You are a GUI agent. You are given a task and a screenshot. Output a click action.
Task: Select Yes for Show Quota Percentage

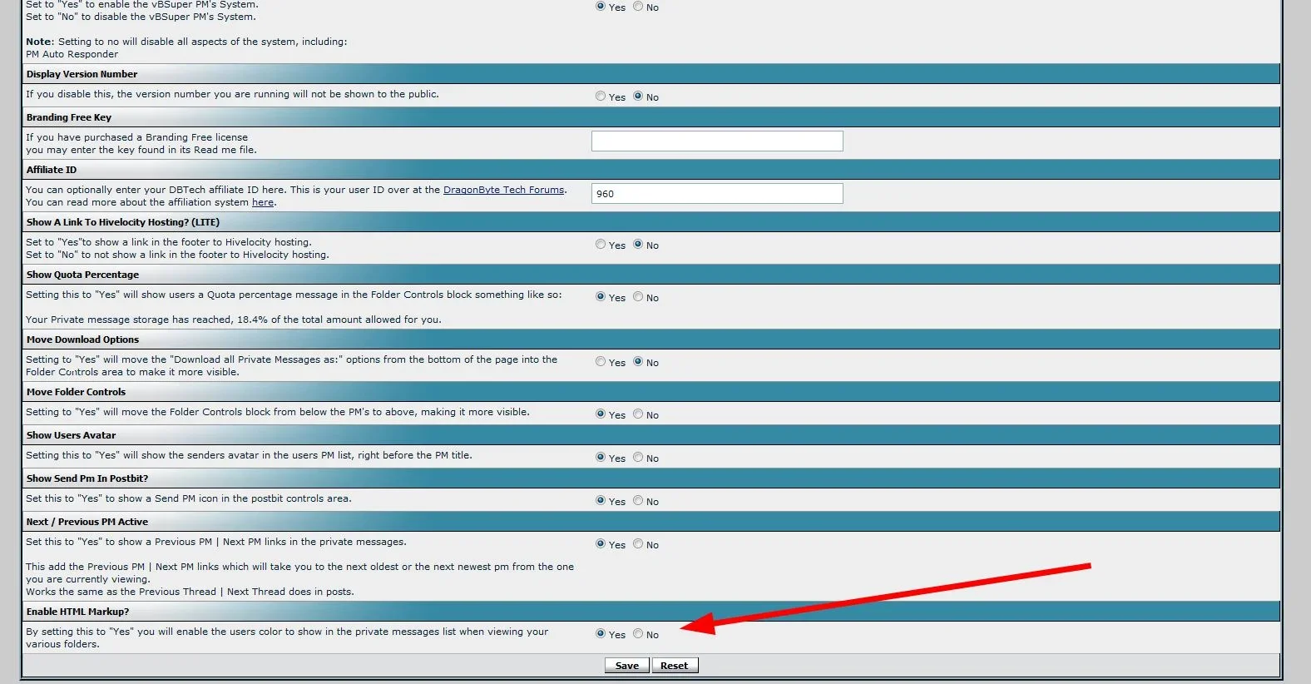pyautogui.click(x=601, y=297)
